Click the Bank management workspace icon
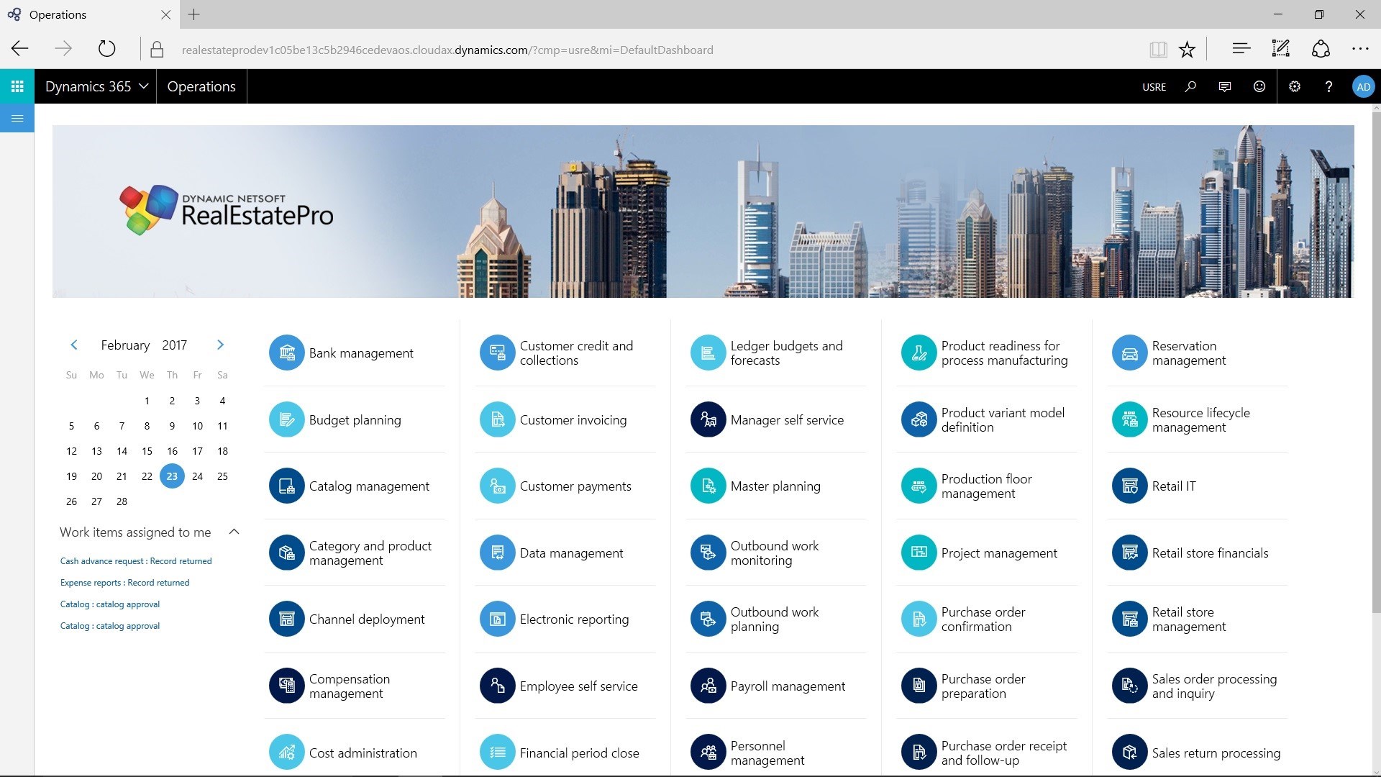 click(287, 353)
